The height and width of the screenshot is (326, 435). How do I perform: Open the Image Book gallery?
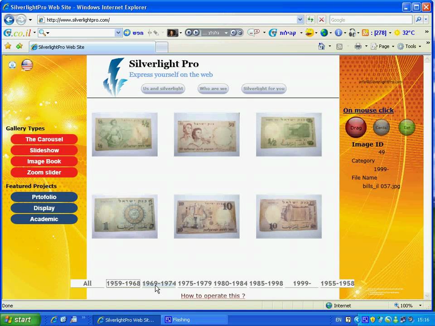click(44, 161)
